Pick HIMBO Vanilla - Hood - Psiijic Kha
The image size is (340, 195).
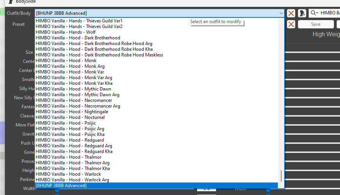(x=156, y=134)
